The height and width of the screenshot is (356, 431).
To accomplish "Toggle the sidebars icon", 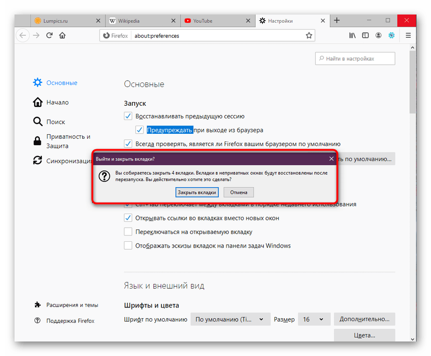I will pyautogui.click(x=365, y=35).
